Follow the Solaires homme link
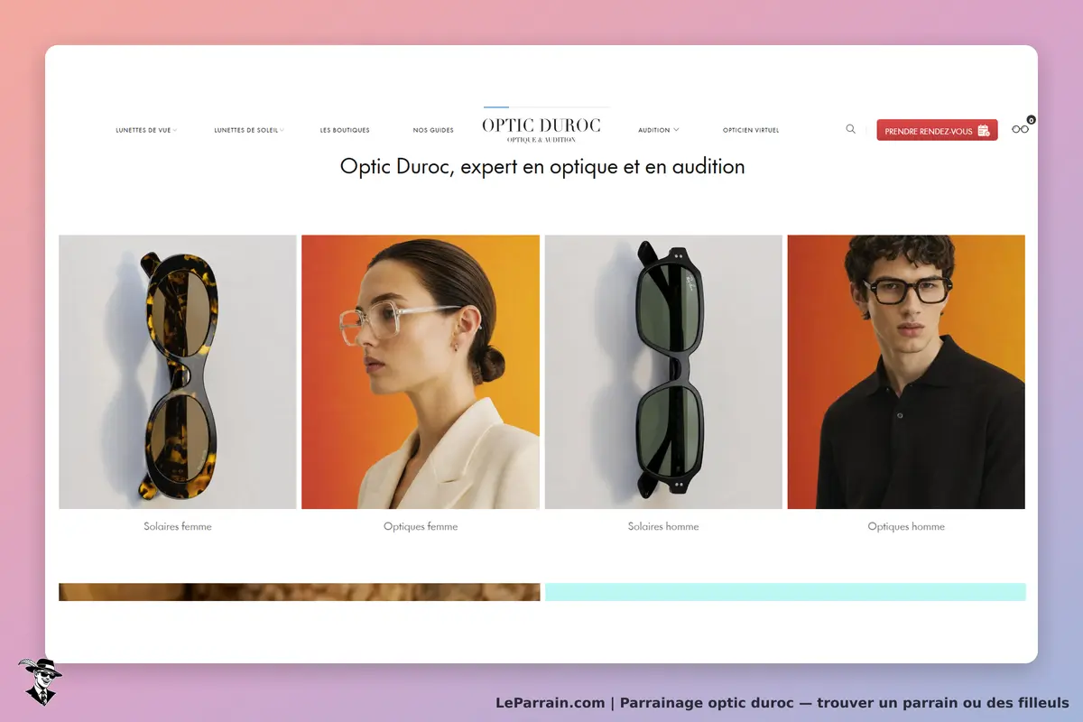Viewport: 1083px width, 722px height. [x=663, y=526]
